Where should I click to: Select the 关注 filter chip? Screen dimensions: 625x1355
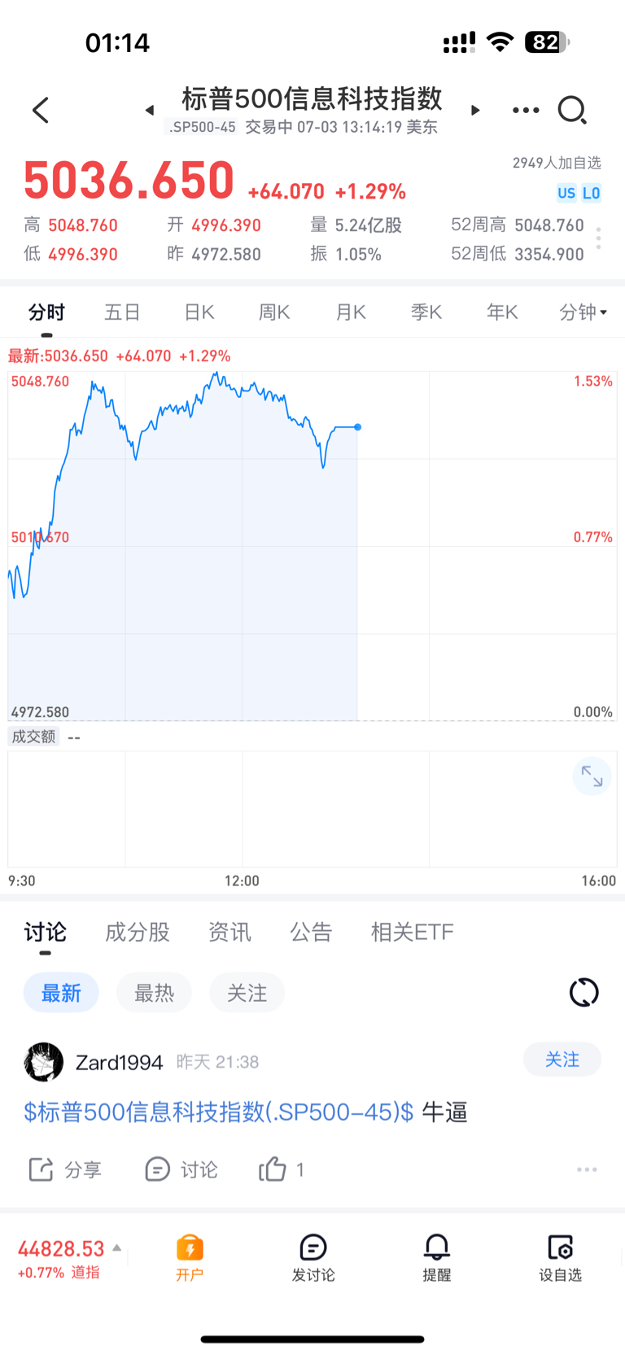247,993
